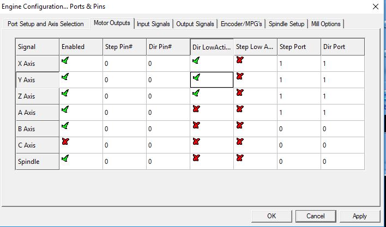Click the Y Axis Step Port cell

tap(298, 80)
